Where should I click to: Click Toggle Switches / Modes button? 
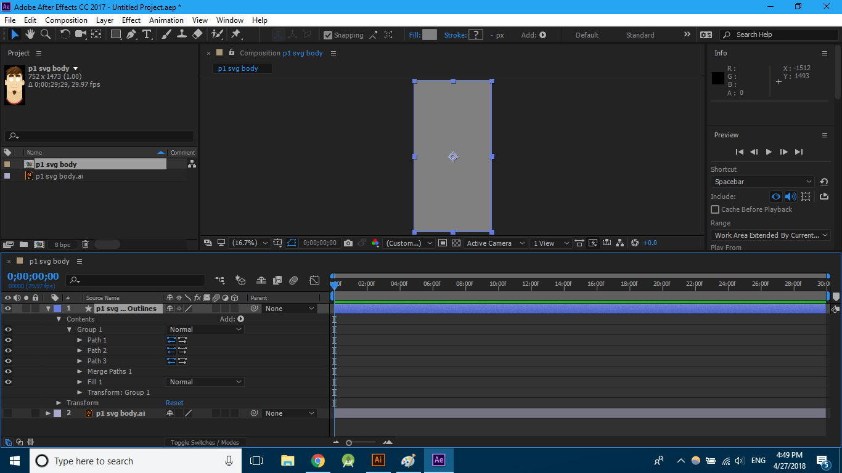point(205,442)
